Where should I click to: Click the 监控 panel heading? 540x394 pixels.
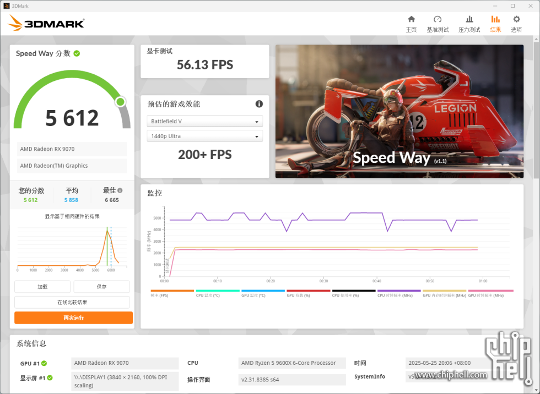click(155, 193)
